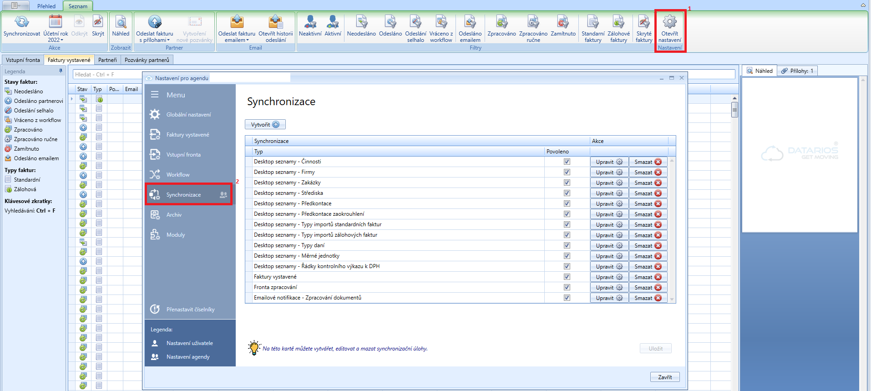Uncheck Povoleno for Faktury vystavené row
871x391 pixels.
567,277
